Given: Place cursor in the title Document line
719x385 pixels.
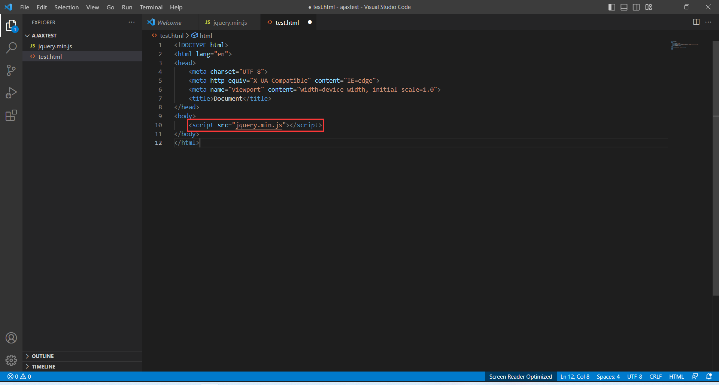Looking at the screenshot, I should click(230, 98).
